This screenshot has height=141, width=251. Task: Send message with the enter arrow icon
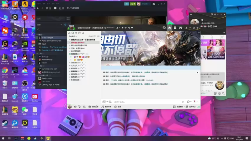point(183,102)
